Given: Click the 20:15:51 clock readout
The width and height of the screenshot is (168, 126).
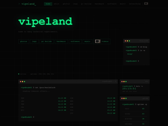Looking at the screenshot, I should [x=129, y=89].
